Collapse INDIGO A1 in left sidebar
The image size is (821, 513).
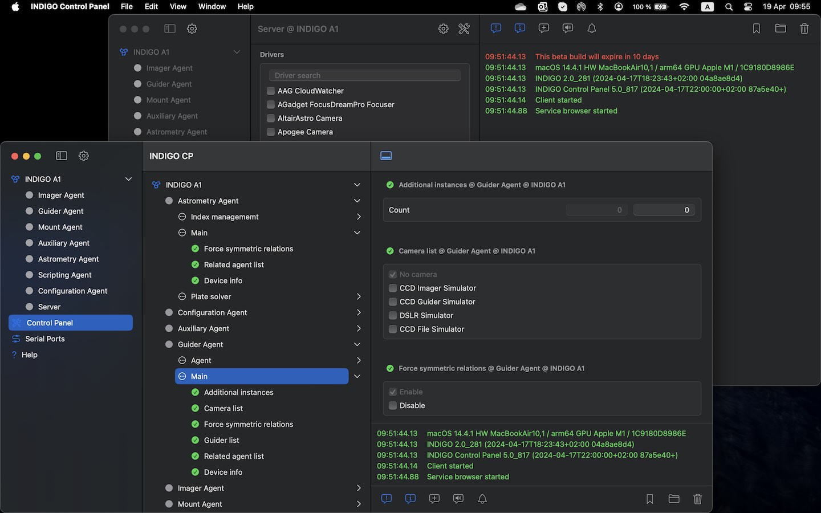click(128, 179)
